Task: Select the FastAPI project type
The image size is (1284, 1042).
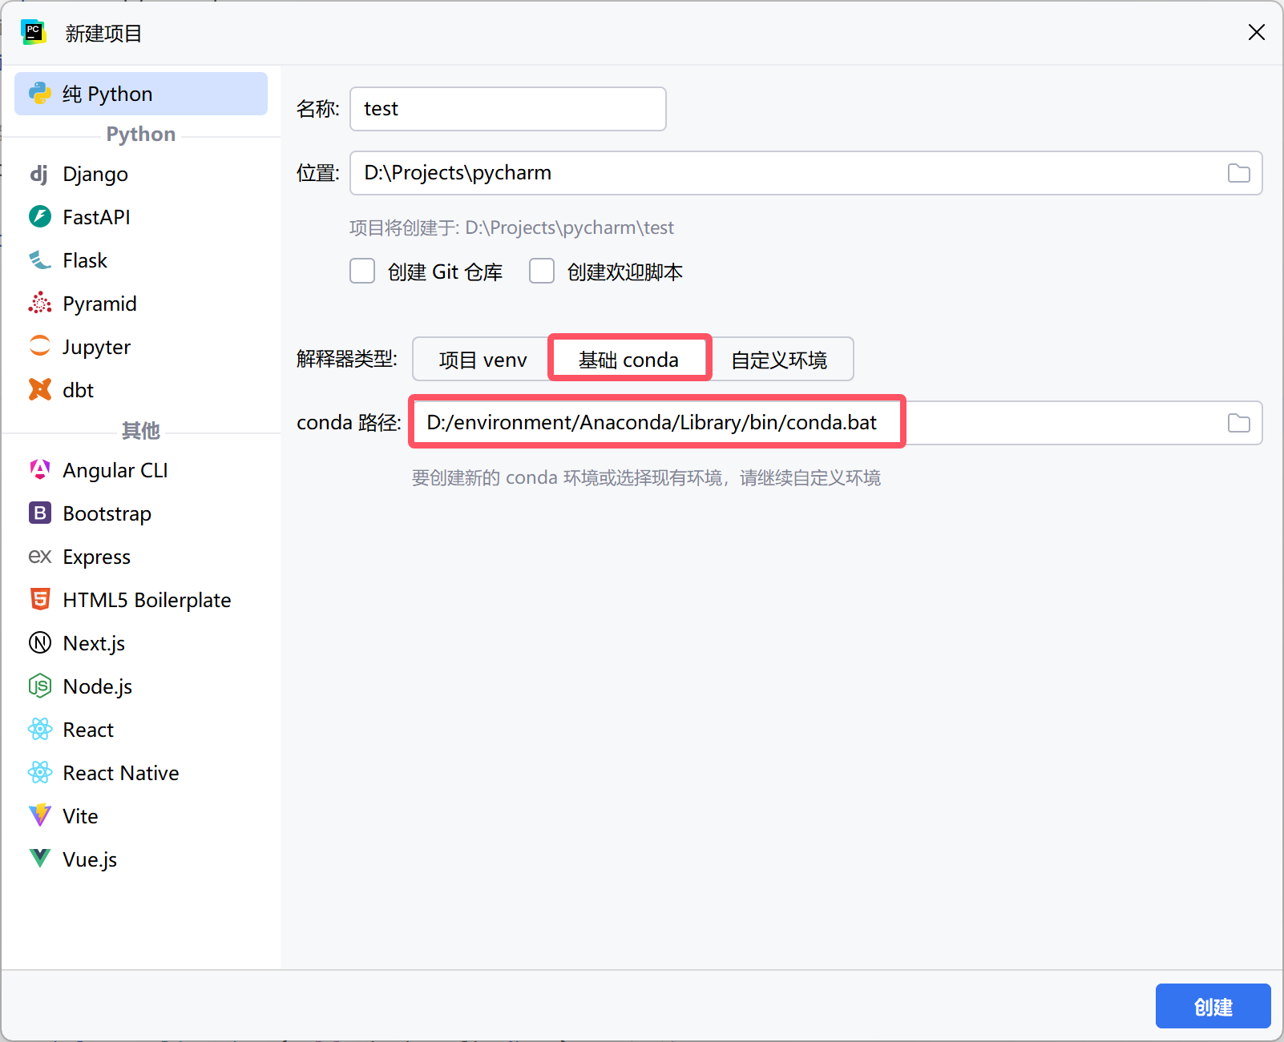Action: (x=39, y=216)
